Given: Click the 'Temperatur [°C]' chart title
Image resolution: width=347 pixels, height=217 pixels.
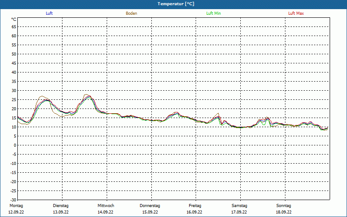Looking at the screenshot, I should coord(176,4).
